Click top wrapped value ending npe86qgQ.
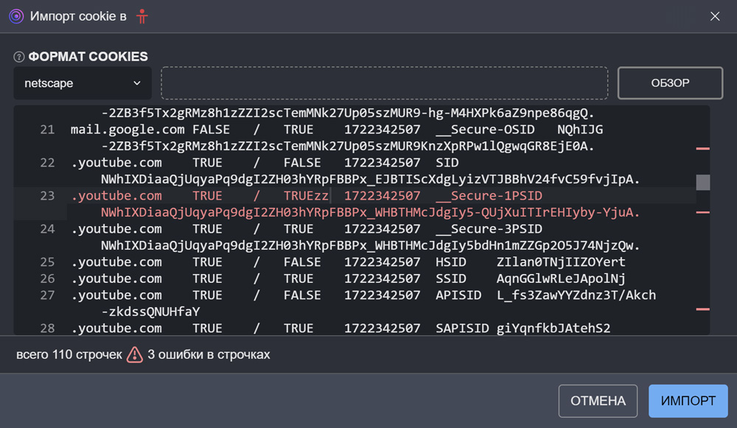 pyautogui.click(x=348, y=113)
